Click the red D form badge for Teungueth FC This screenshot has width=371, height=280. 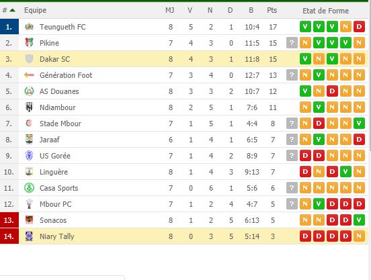click(x=359, y=27)
